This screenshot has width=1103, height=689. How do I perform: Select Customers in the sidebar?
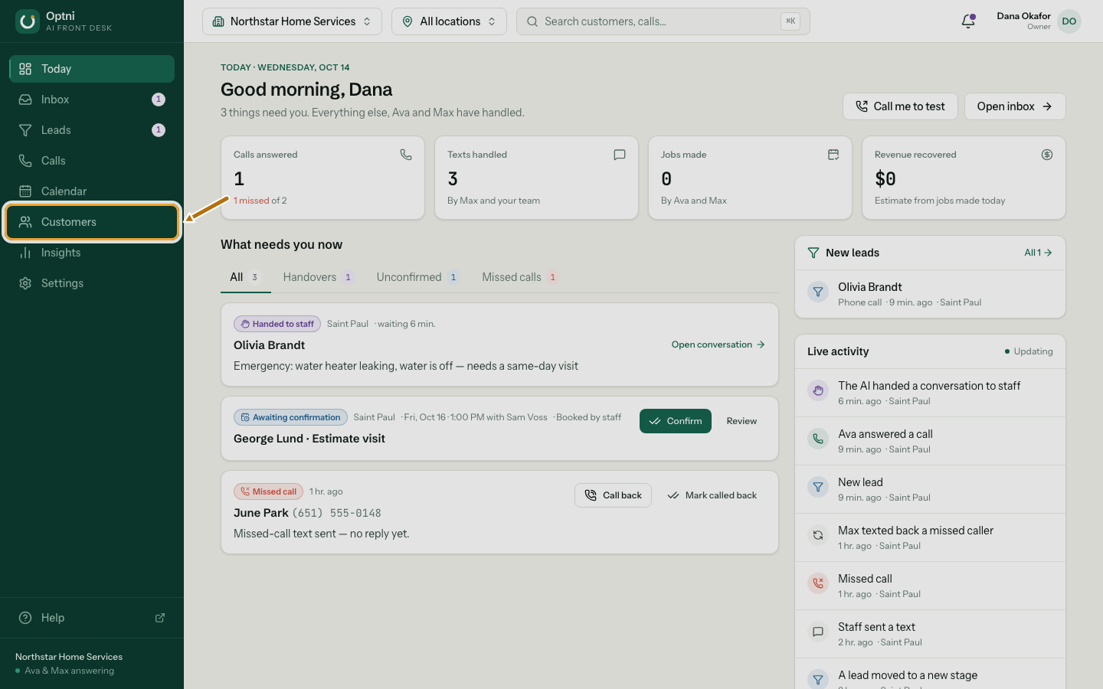[92, 222]
